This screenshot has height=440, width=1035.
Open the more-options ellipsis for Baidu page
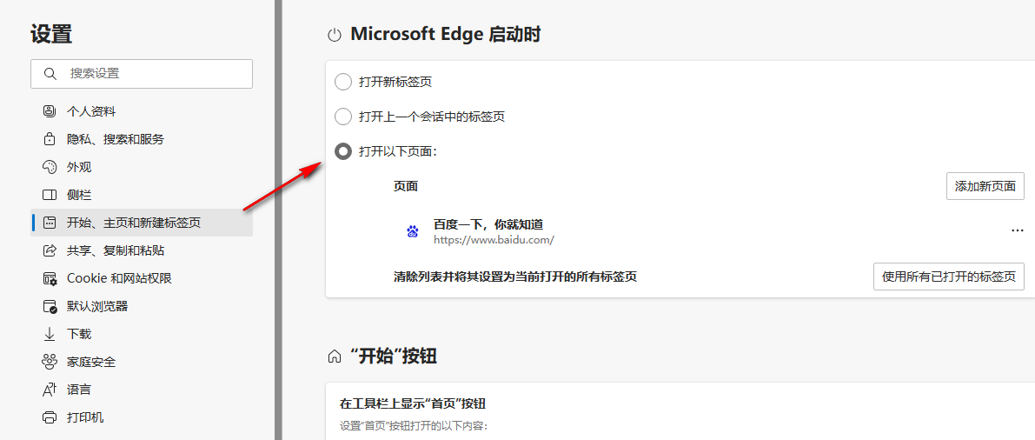[x=1017, y=230]
